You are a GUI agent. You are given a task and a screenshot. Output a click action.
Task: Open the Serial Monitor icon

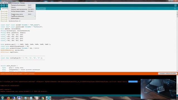tap(175, 6)
